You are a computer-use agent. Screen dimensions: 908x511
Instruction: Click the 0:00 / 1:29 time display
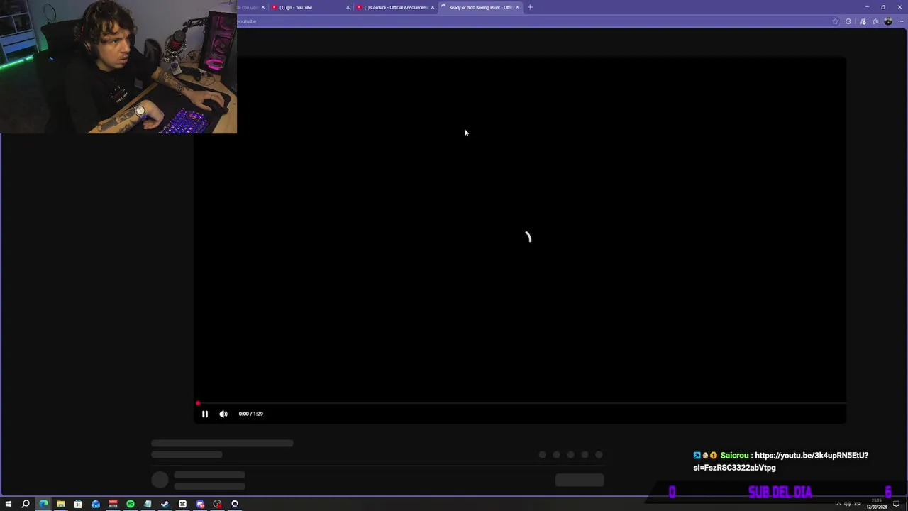(250, 414)
